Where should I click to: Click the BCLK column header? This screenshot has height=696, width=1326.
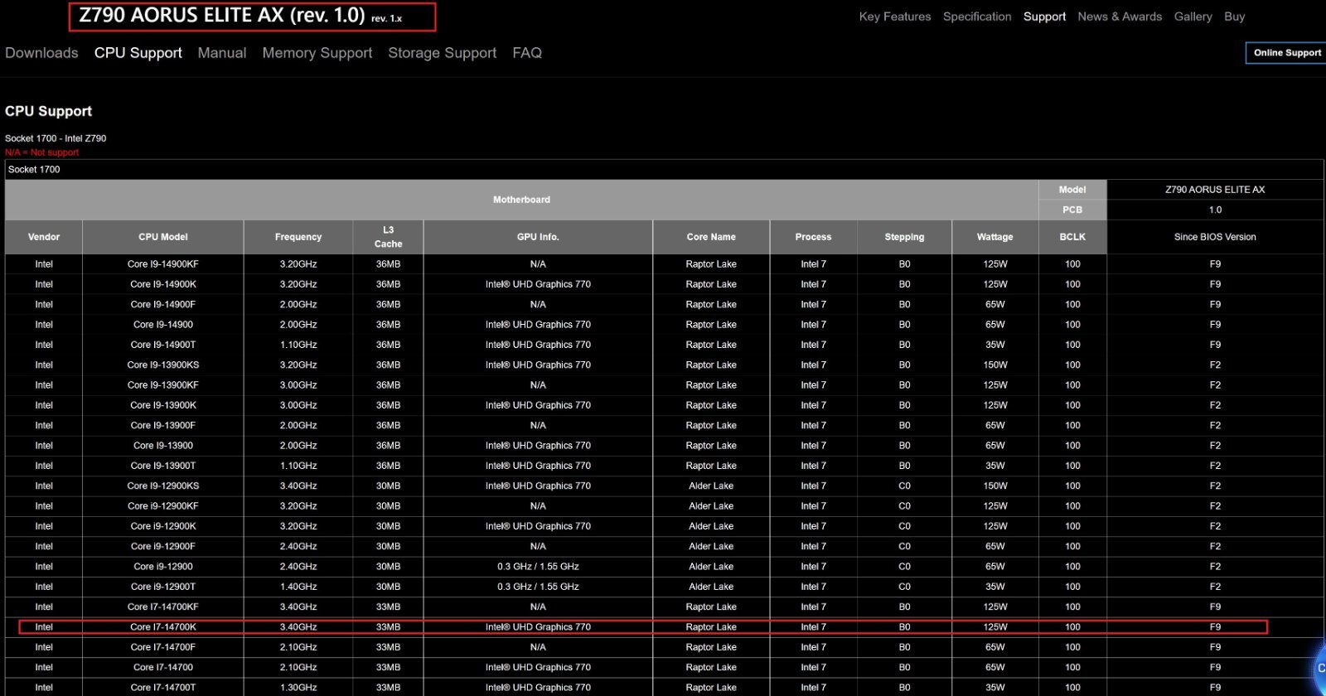[1072, 237]
